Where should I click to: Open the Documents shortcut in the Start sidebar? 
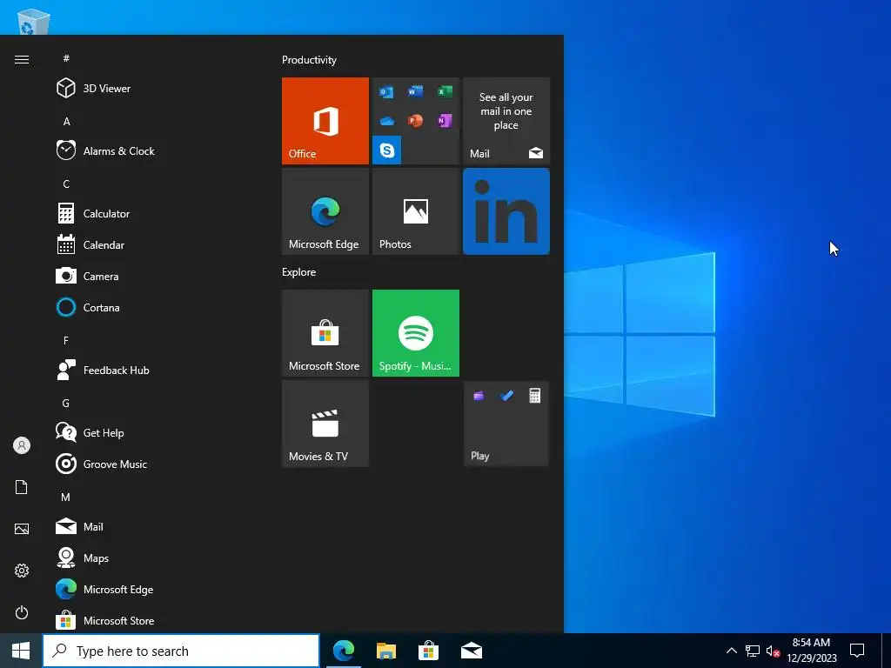point(22,487)
